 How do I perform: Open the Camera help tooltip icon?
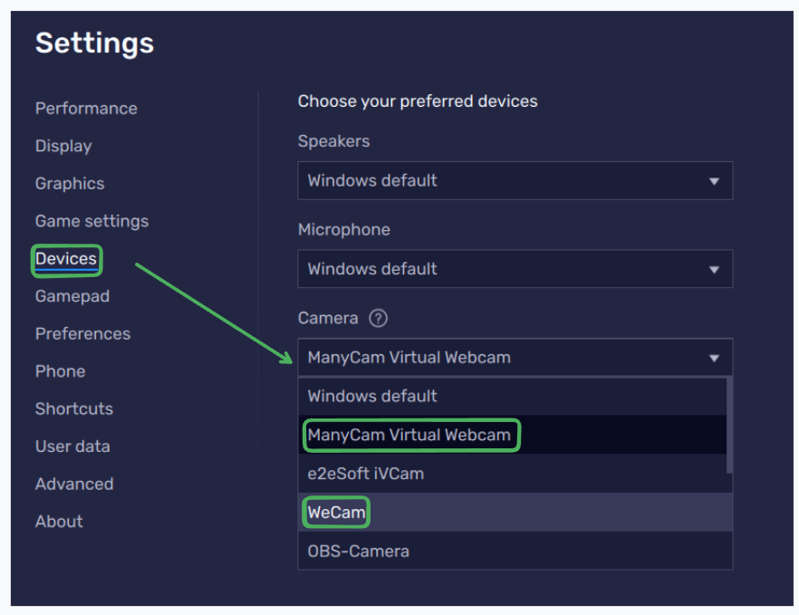(x=378, y=318)
